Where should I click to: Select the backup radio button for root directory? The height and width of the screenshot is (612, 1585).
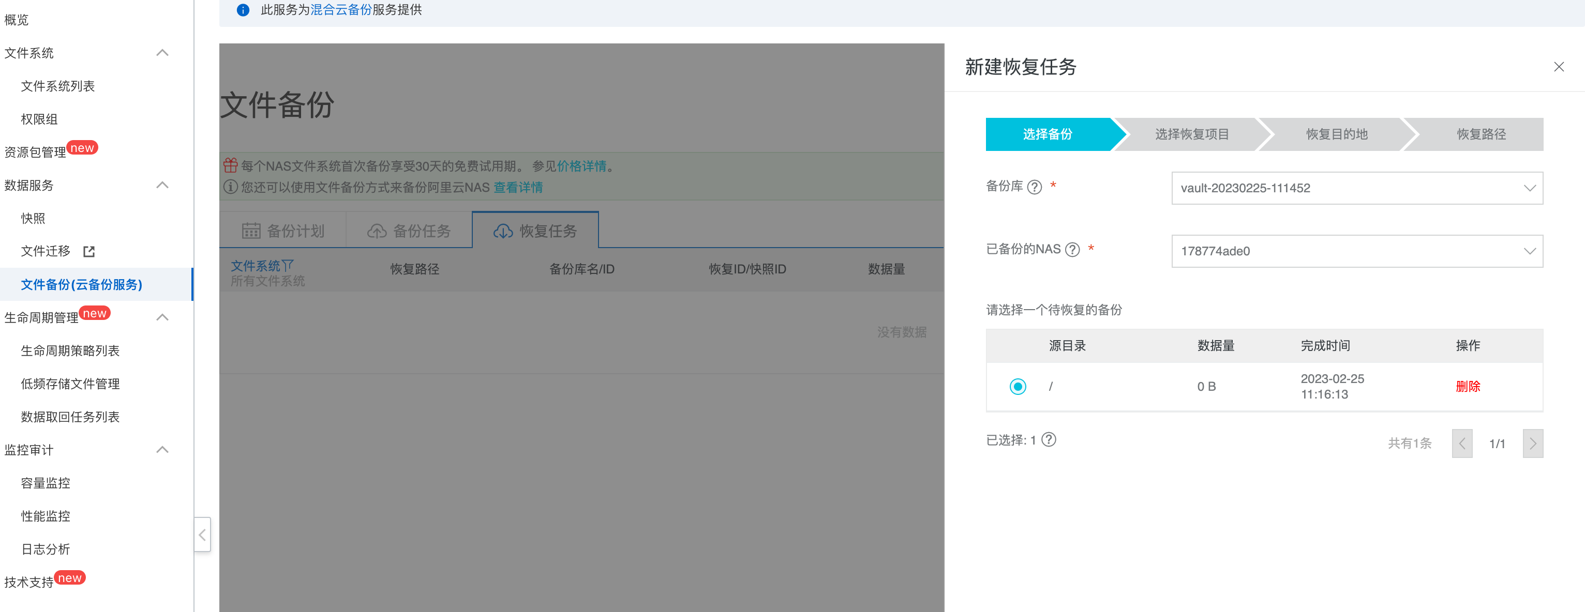(1018, 387)
